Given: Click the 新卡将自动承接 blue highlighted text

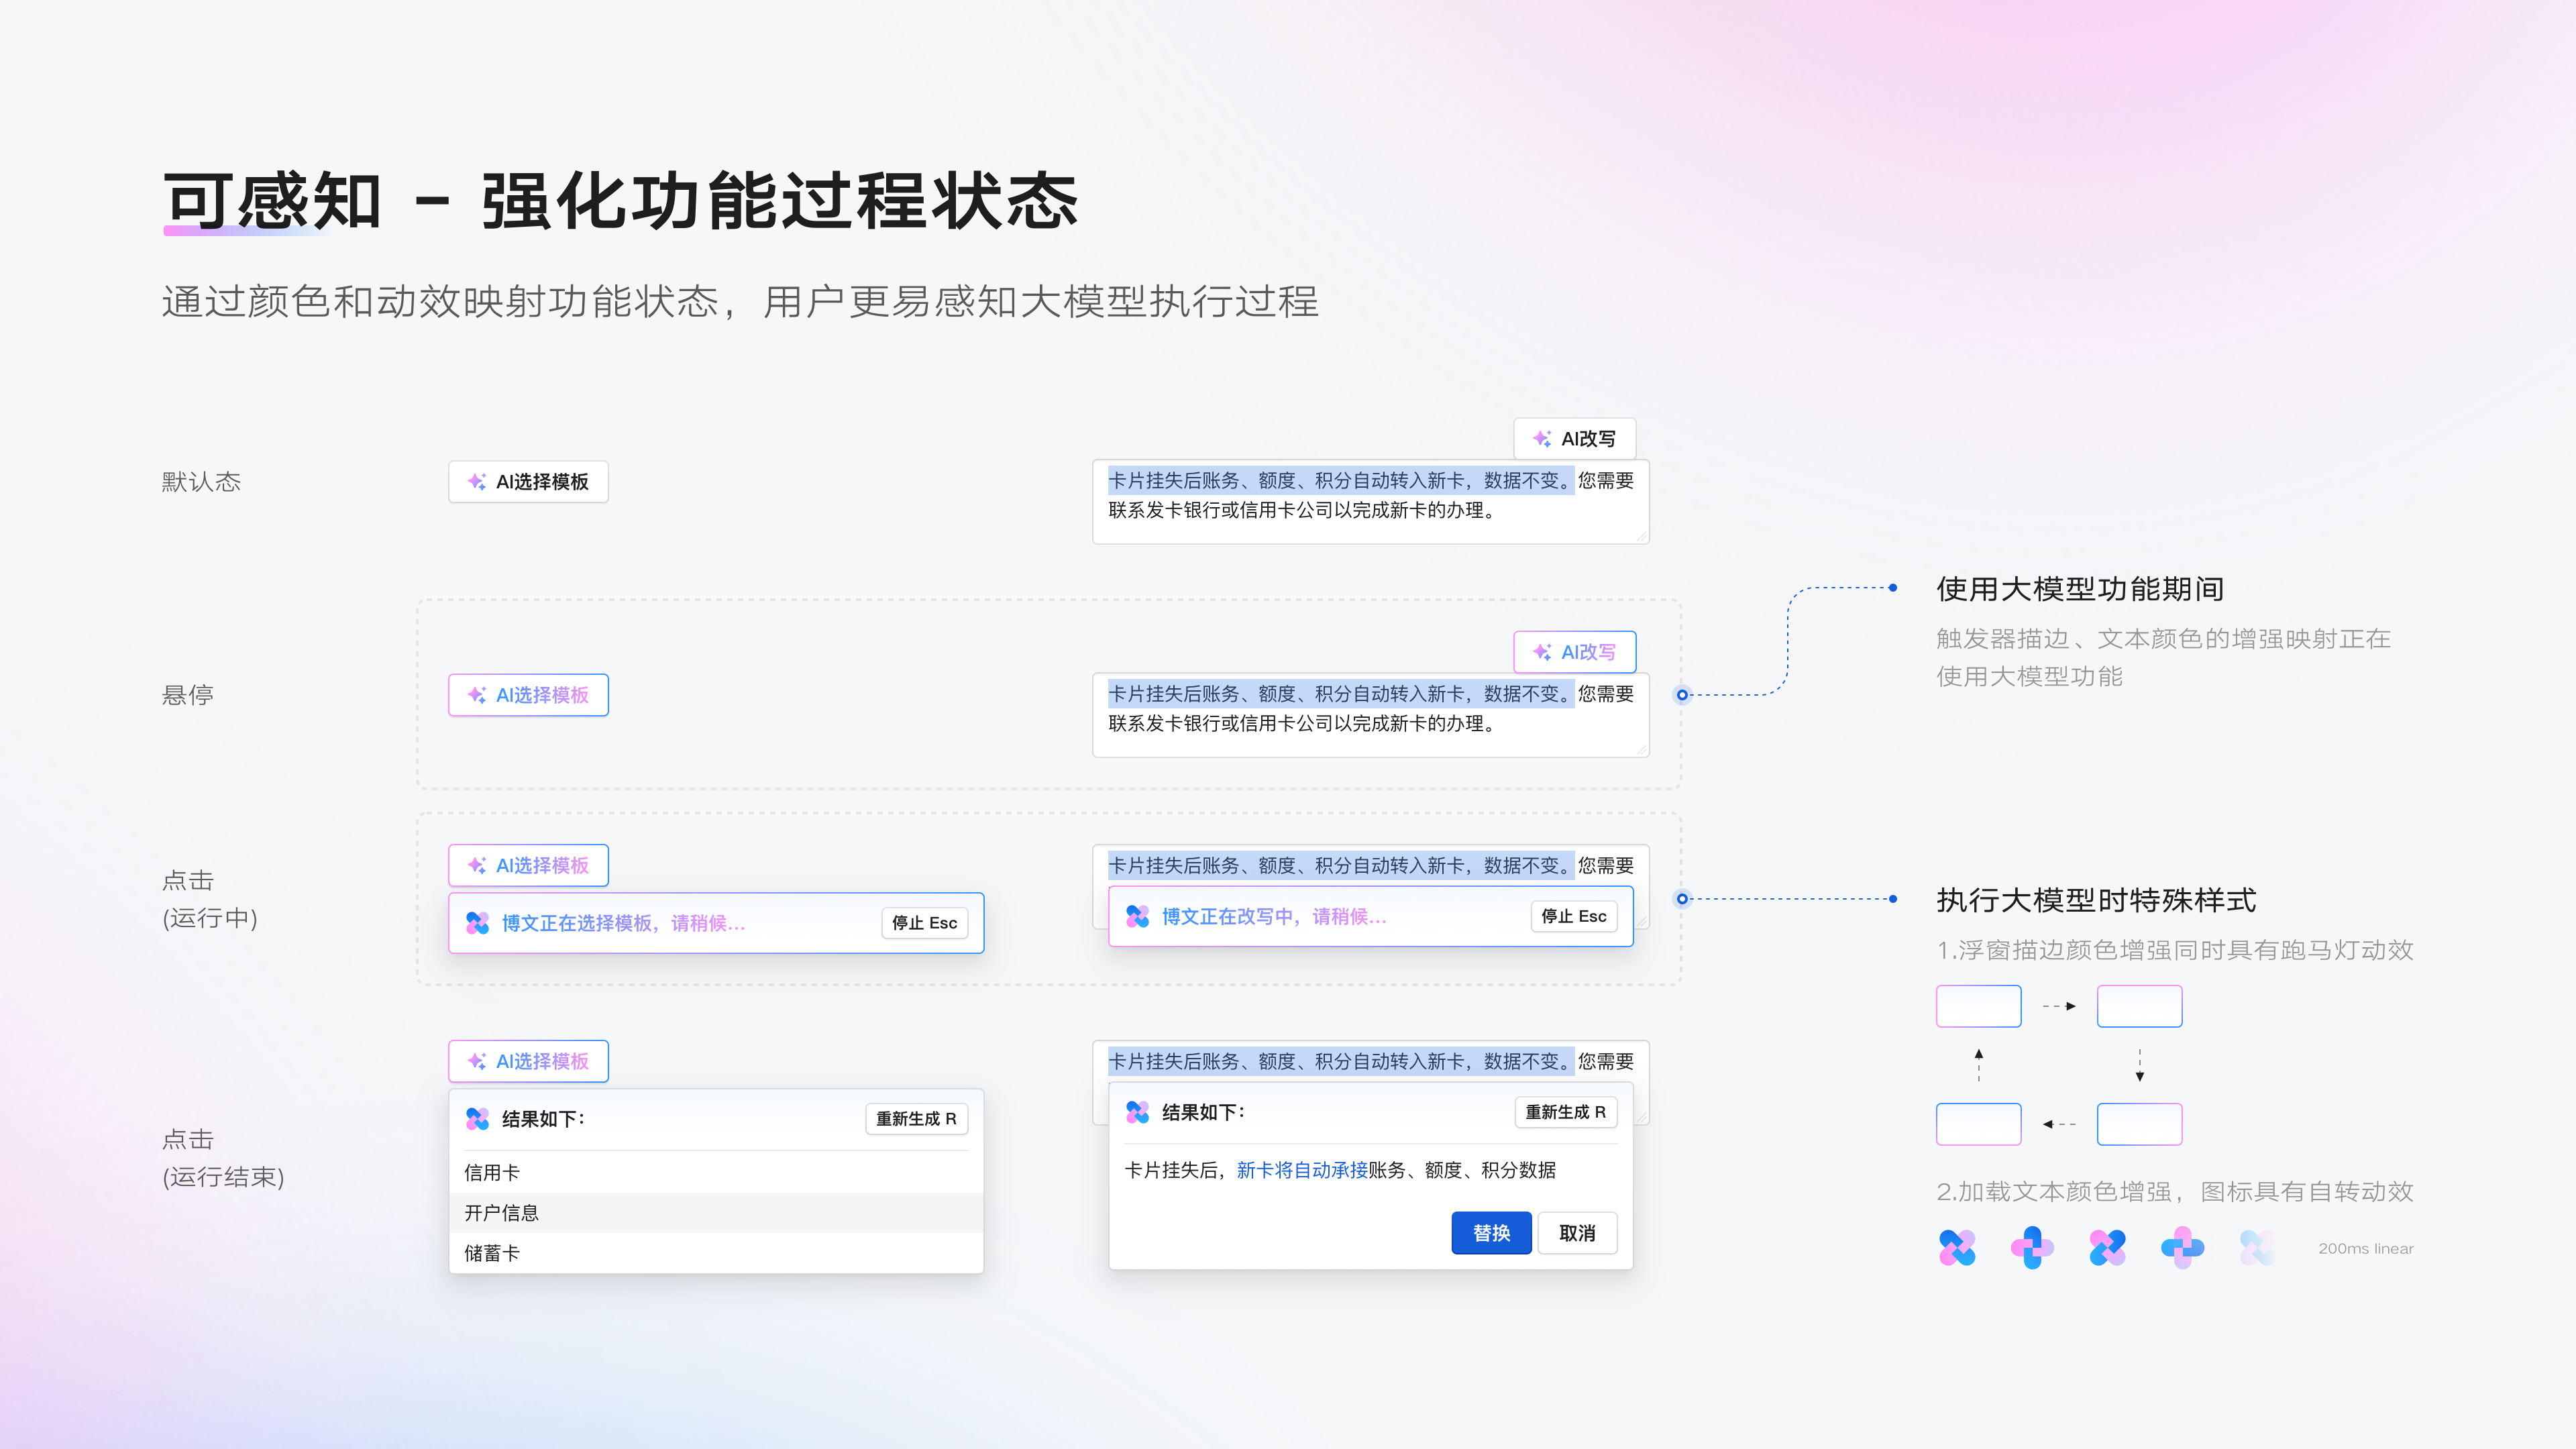Looking at the screenshot, I should (1302, 1170).
